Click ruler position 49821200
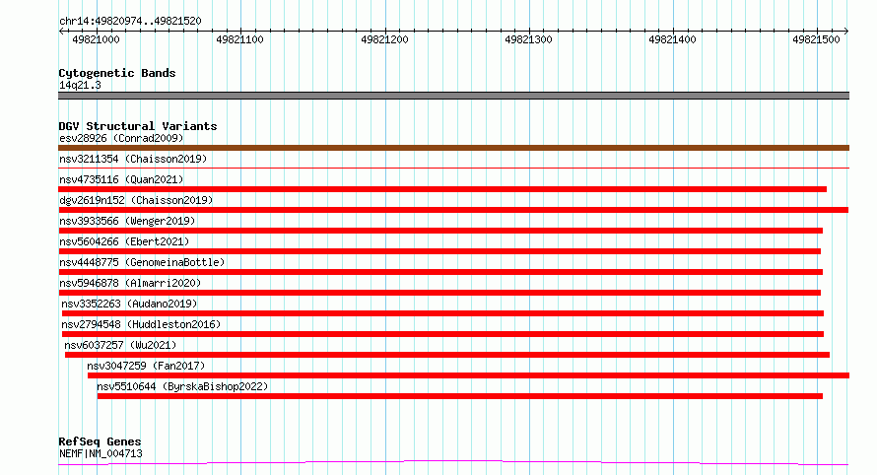Viewport: 877px width, 475px height. click(384, 39)
